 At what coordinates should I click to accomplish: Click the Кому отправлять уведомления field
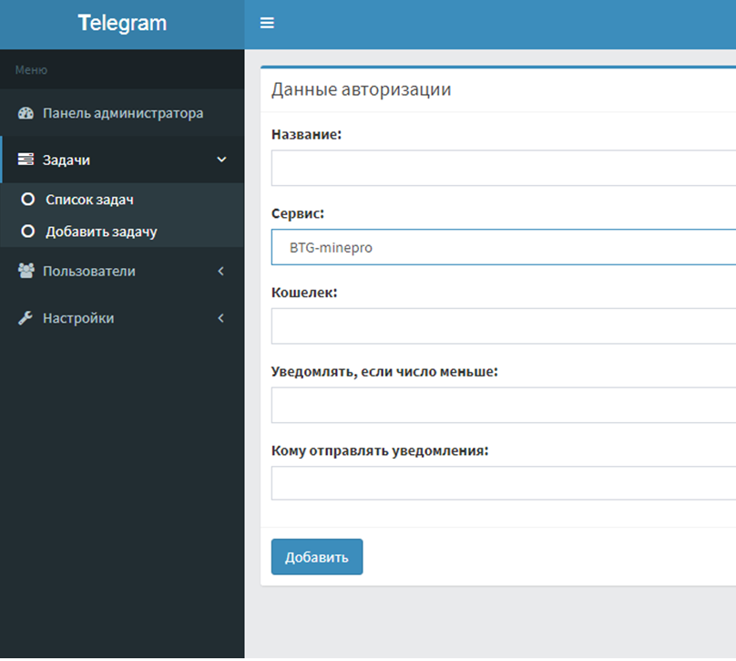503,483
